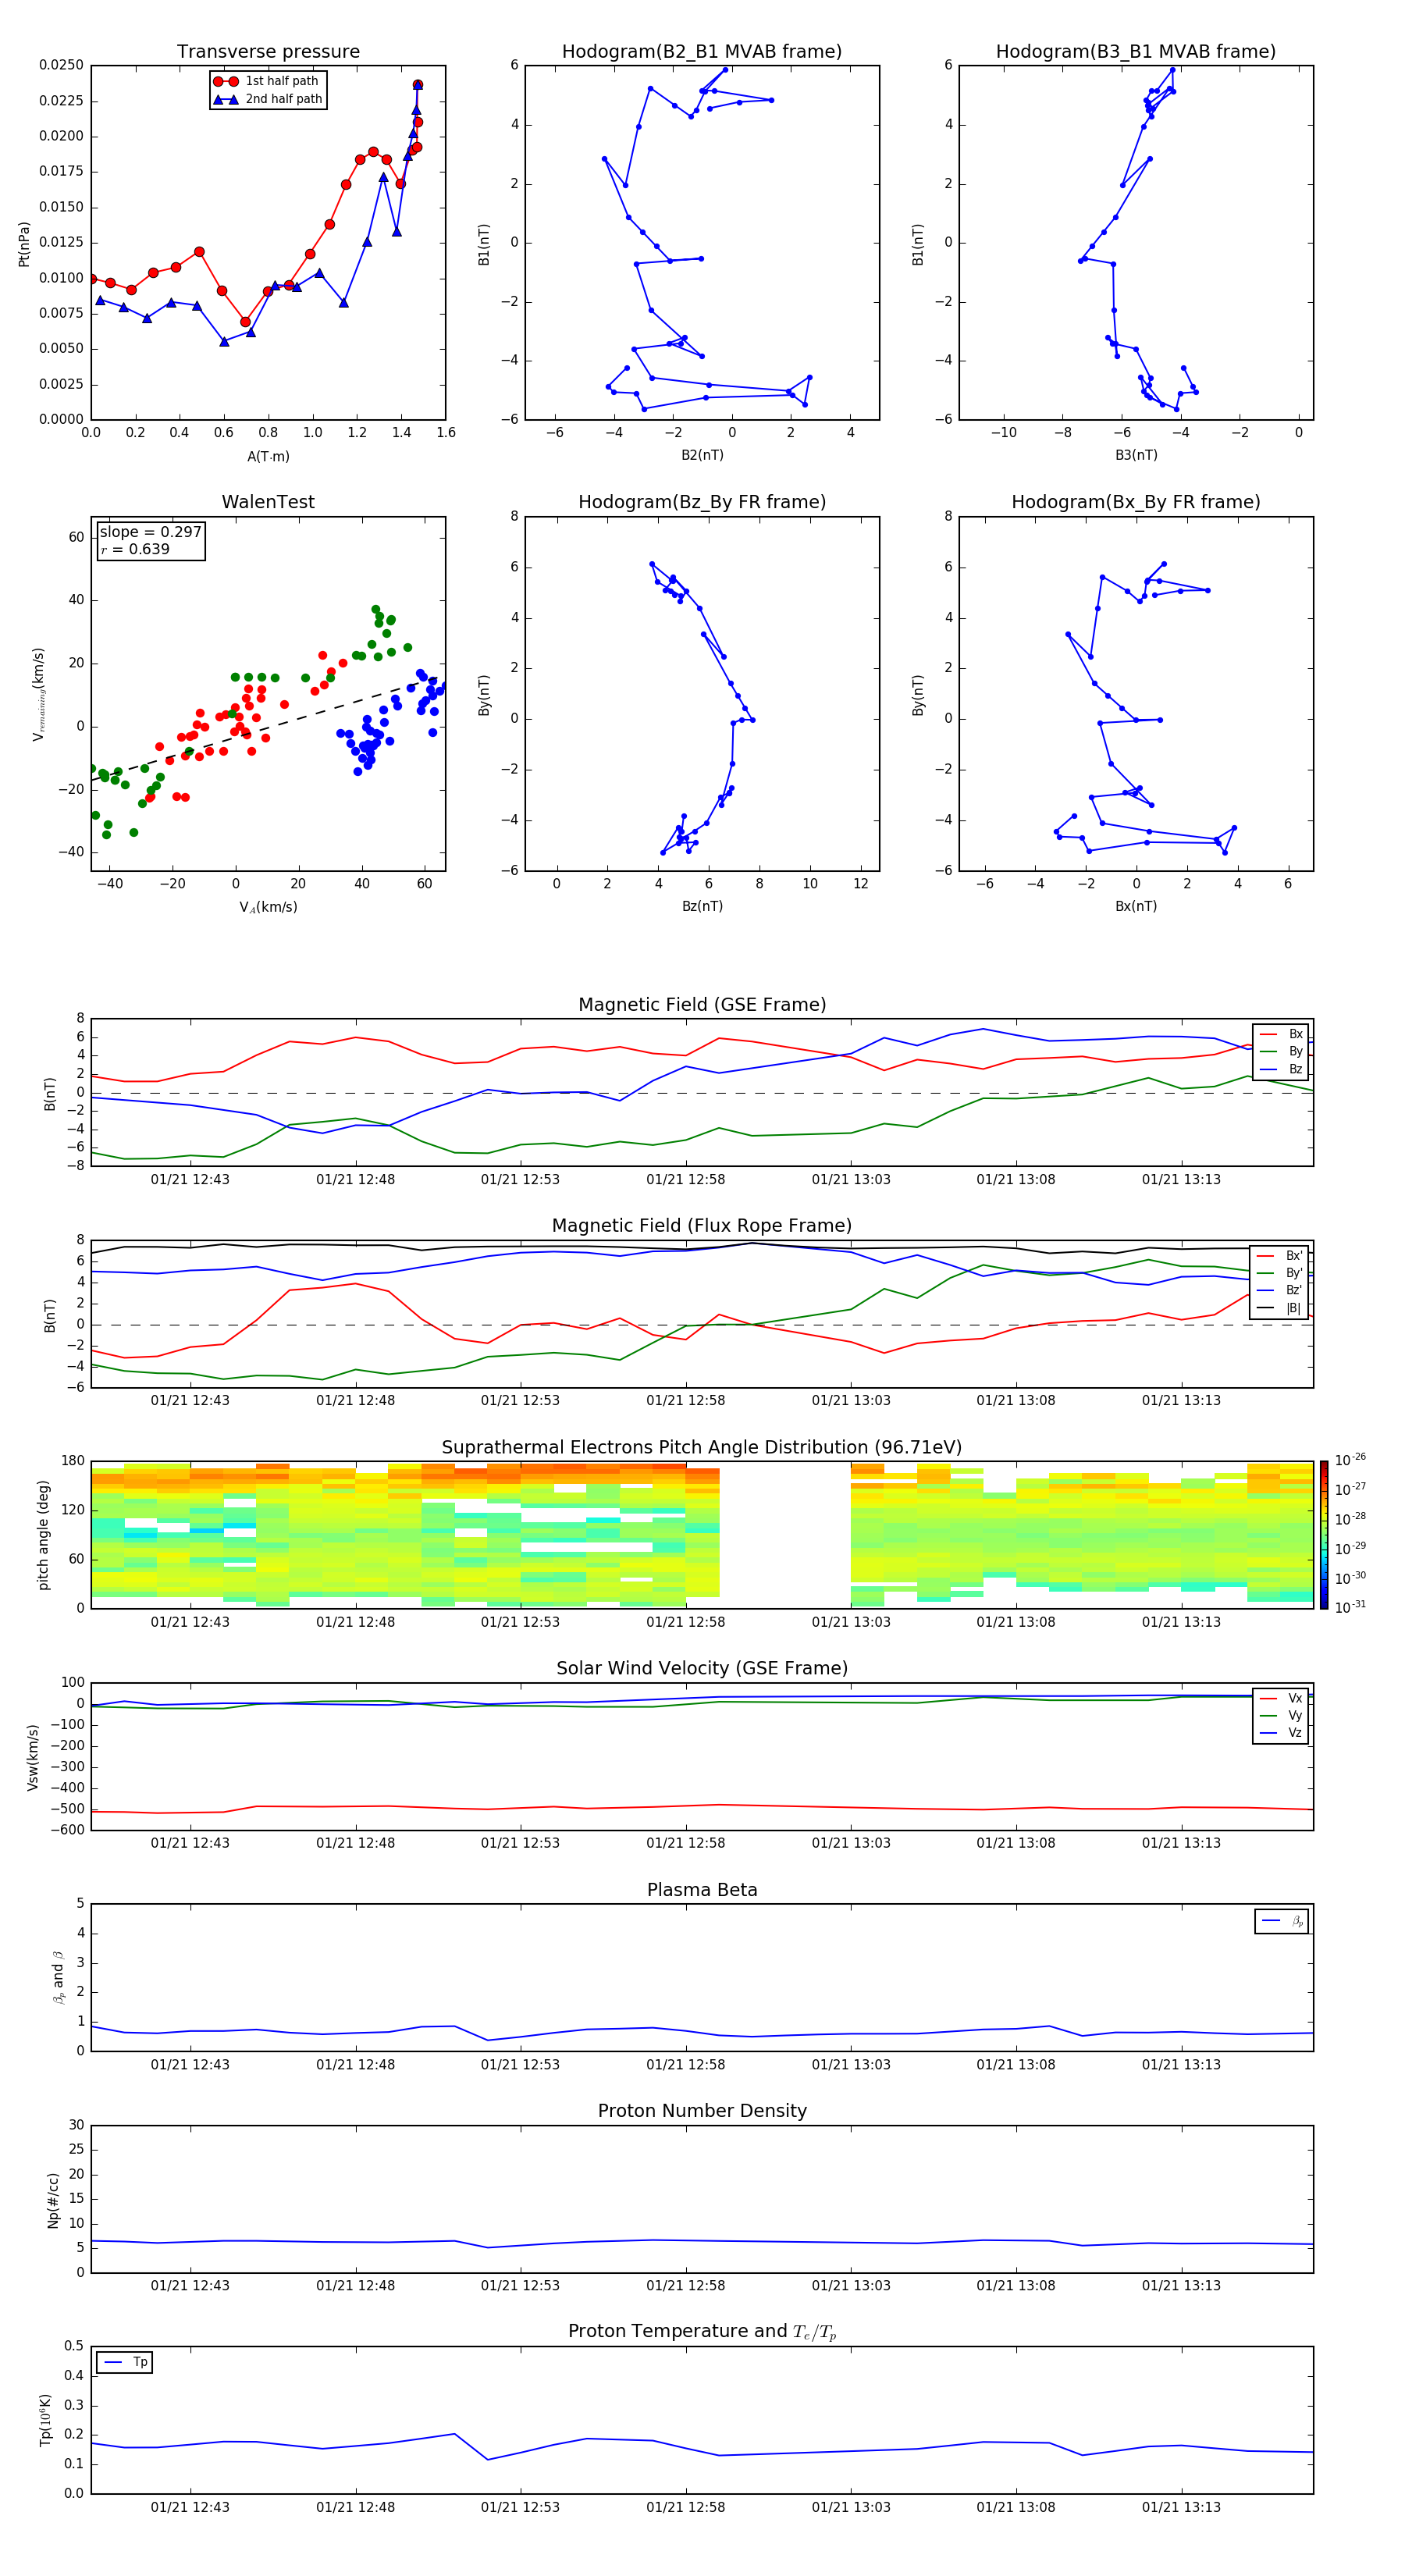Click the 10^-31 colorbar tick label
This screenshot has width=1405, height=2576.
point(1350,1607)
